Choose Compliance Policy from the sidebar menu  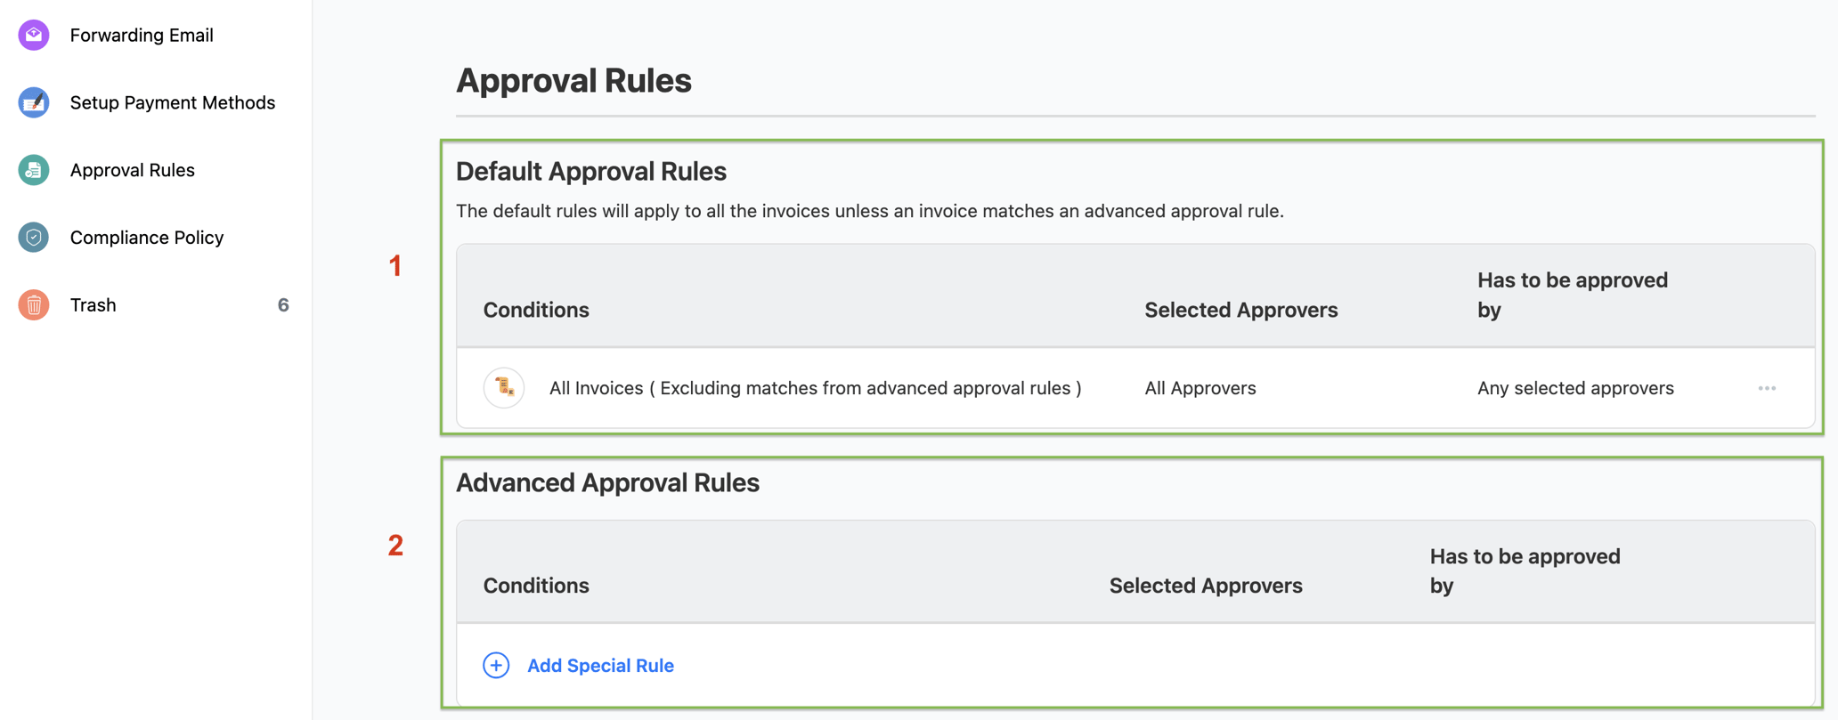tap(147, 237)
